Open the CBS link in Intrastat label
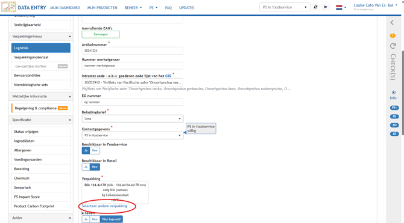 click(x=168, y=76)
